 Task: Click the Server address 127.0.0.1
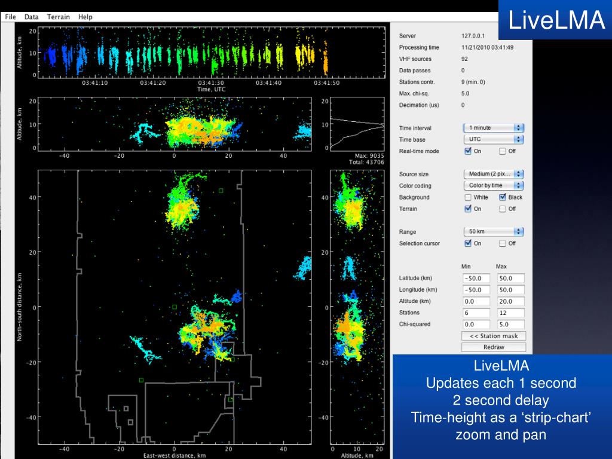point(473,36)
